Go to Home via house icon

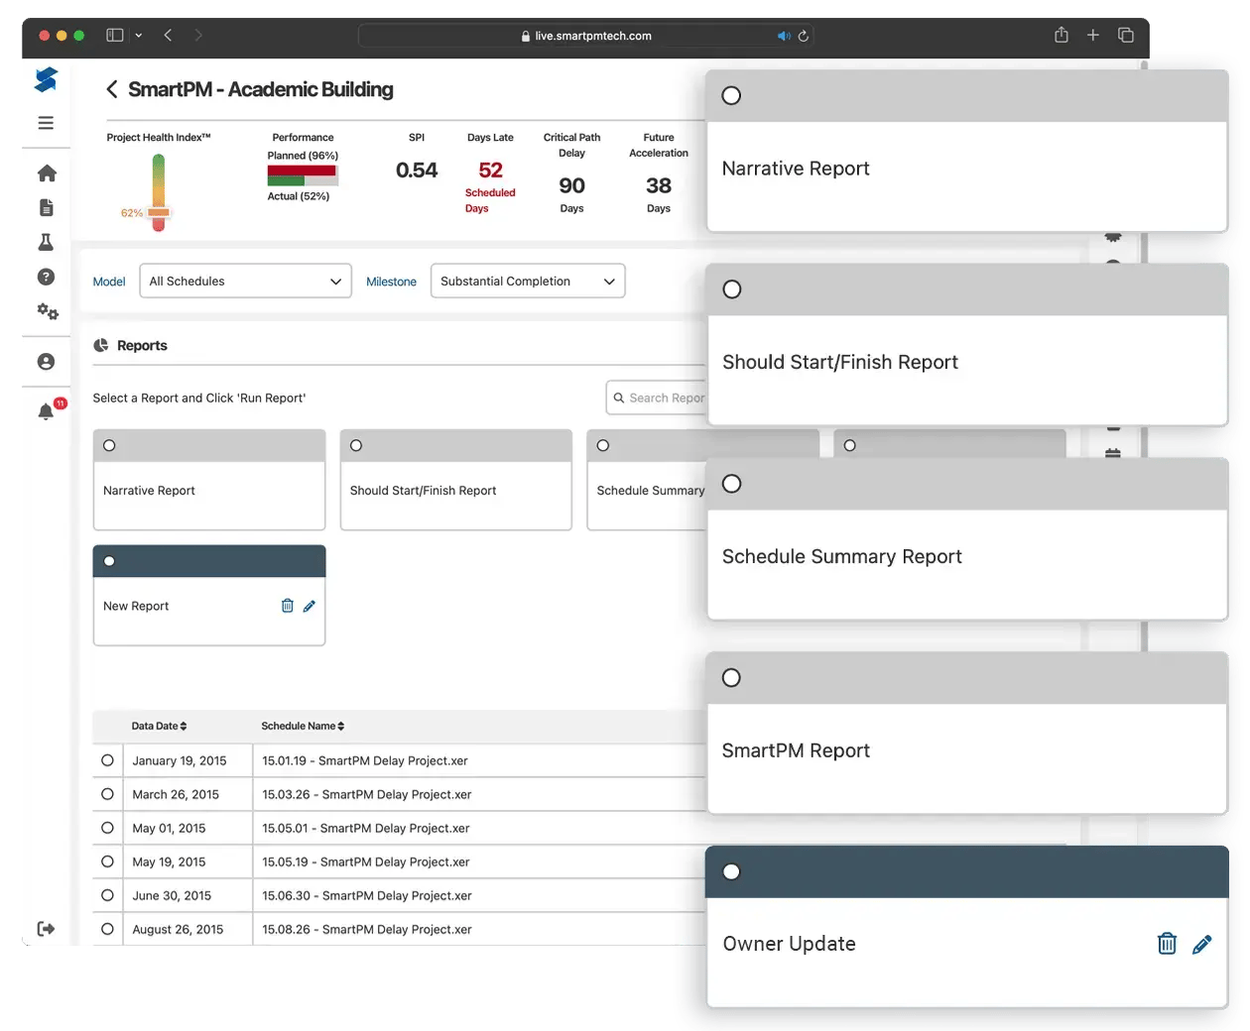click(x=47, y=173)
